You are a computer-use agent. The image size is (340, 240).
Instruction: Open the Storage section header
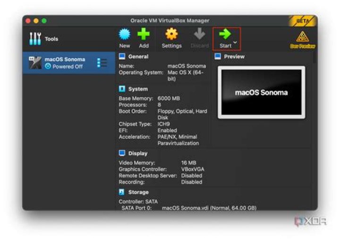pyautogui.click(x=138, y=192)
